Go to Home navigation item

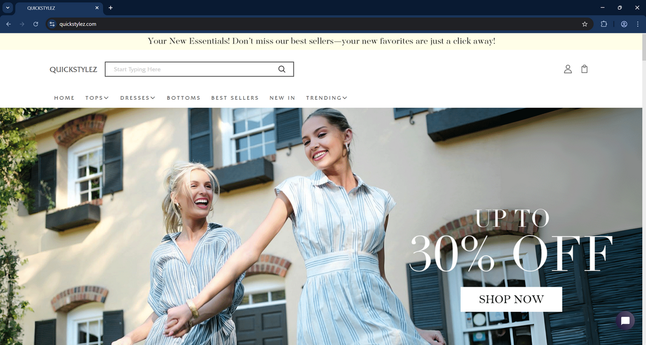pos(64,98)
